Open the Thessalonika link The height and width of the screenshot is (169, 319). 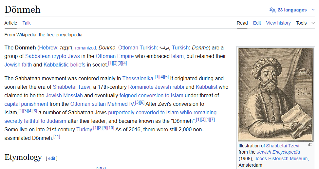[x=138, y=79]
